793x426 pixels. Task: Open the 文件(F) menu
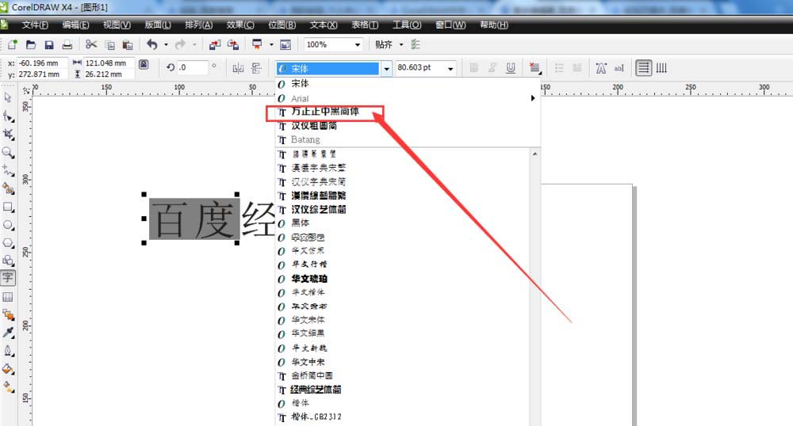[x=35, y=25]
